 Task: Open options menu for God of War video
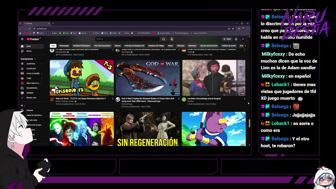179,99
